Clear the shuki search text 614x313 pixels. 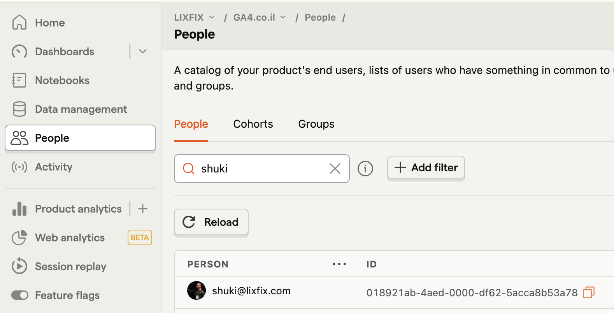coord(335,169)
